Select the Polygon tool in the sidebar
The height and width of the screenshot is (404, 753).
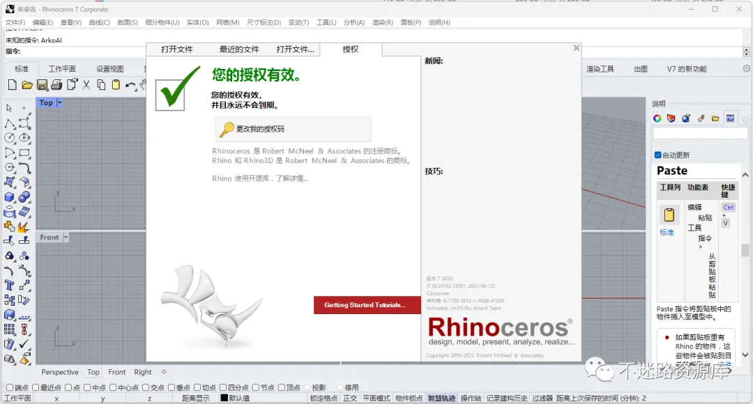pos(10,167)
